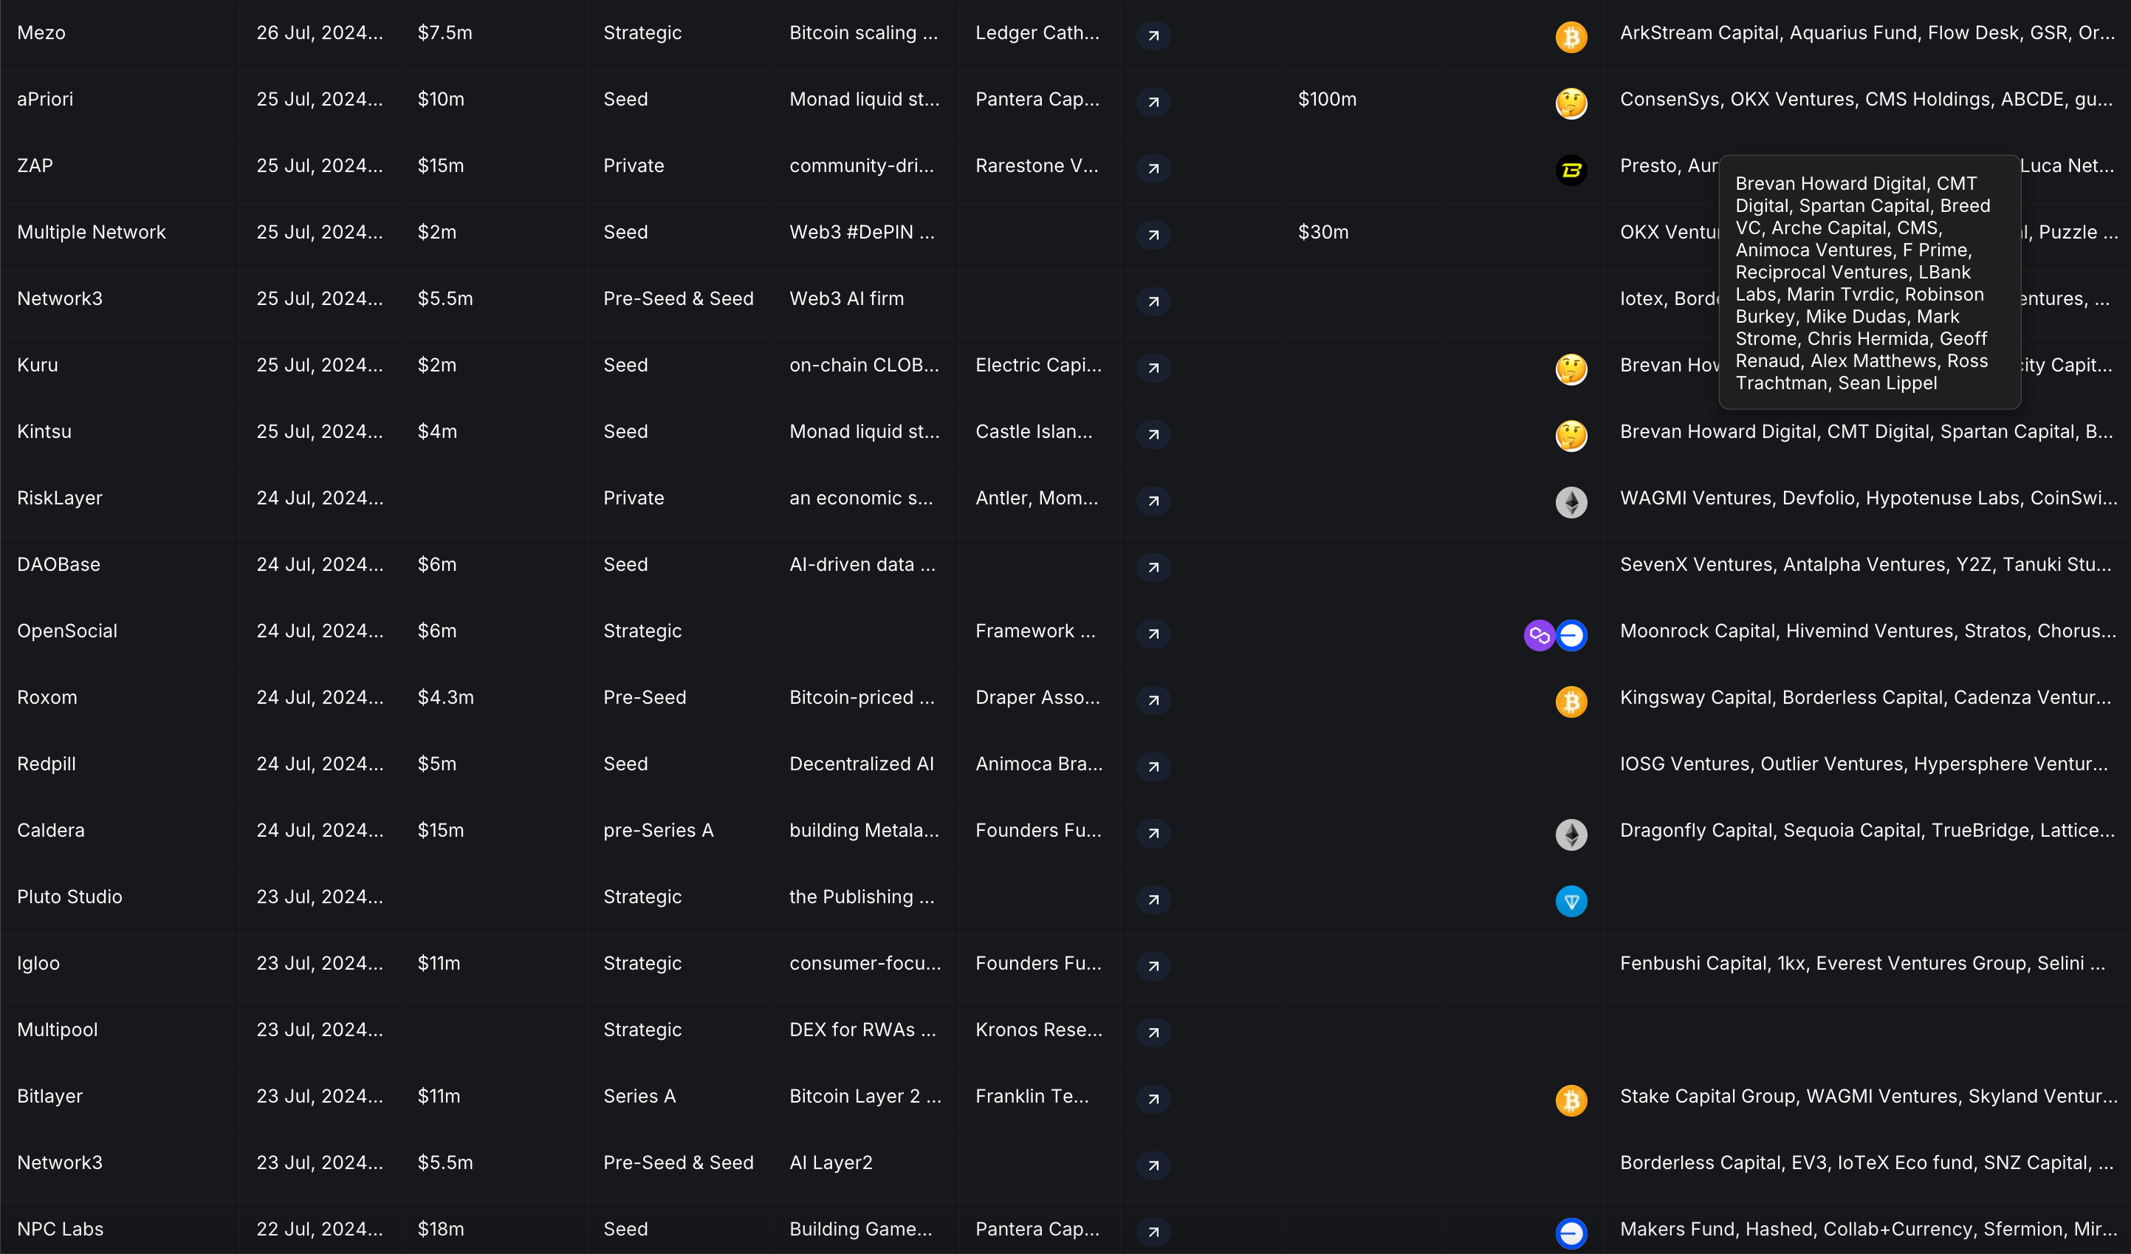Screen dimensions: 2131x1254
Task: Click the ZAP row's yellow-and-black chain icon
Action: (1571, 169)
